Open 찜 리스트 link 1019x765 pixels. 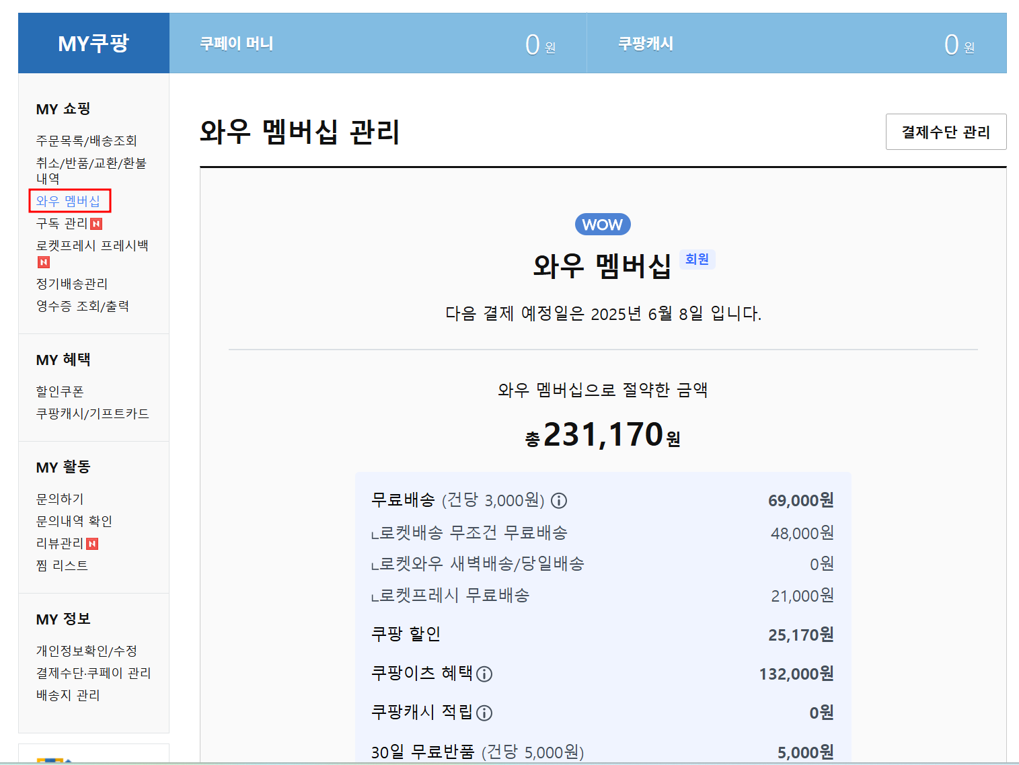pyautogui.click(x=62, y=565)
